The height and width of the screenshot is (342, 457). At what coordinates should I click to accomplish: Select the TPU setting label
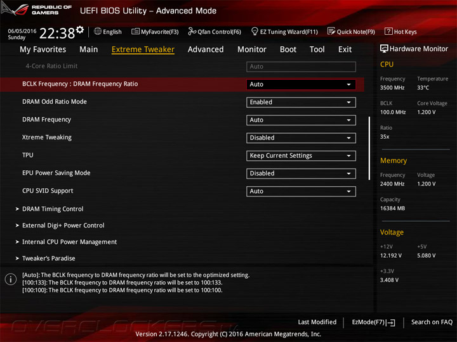28,155
